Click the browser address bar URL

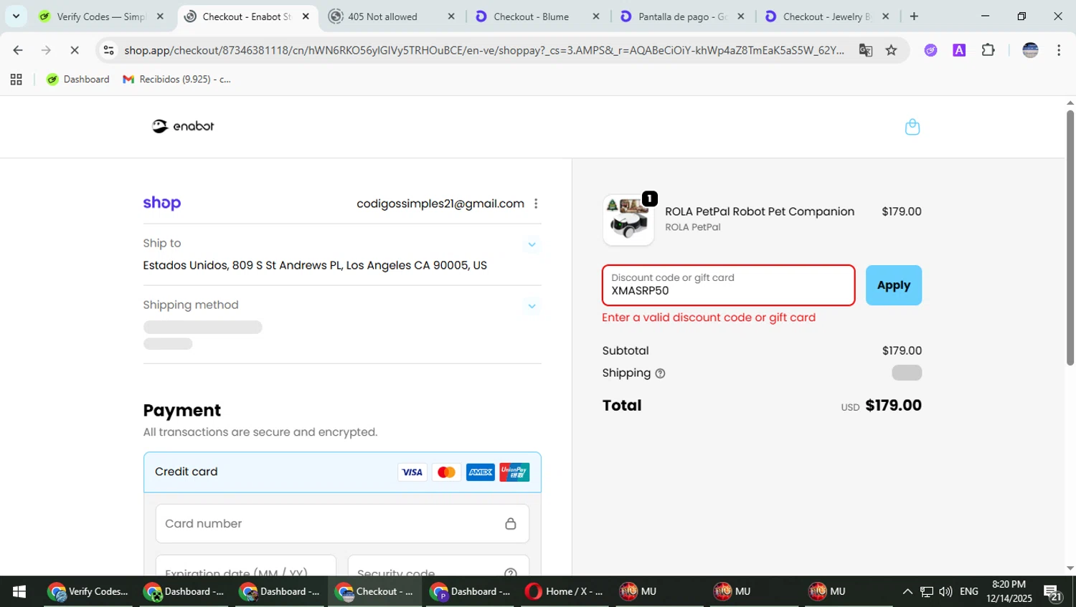click(484, 50)
